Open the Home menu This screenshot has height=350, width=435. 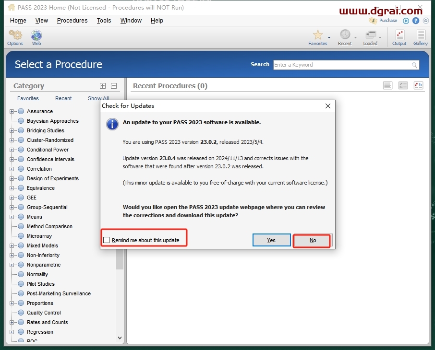coord(18,21)
